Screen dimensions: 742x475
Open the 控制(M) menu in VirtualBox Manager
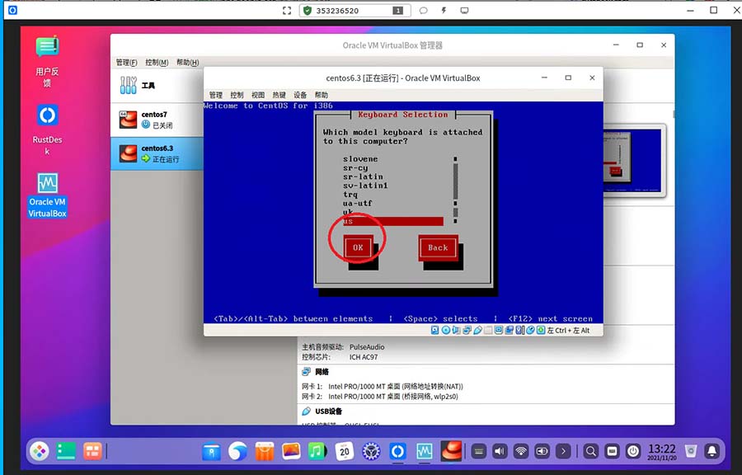[x=157, y=63]
